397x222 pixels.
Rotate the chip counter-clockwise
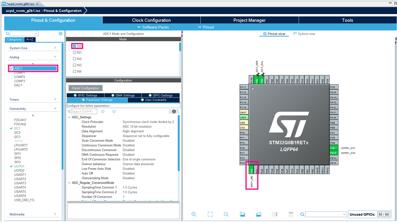pyautogui.click(x=259, y=214)
